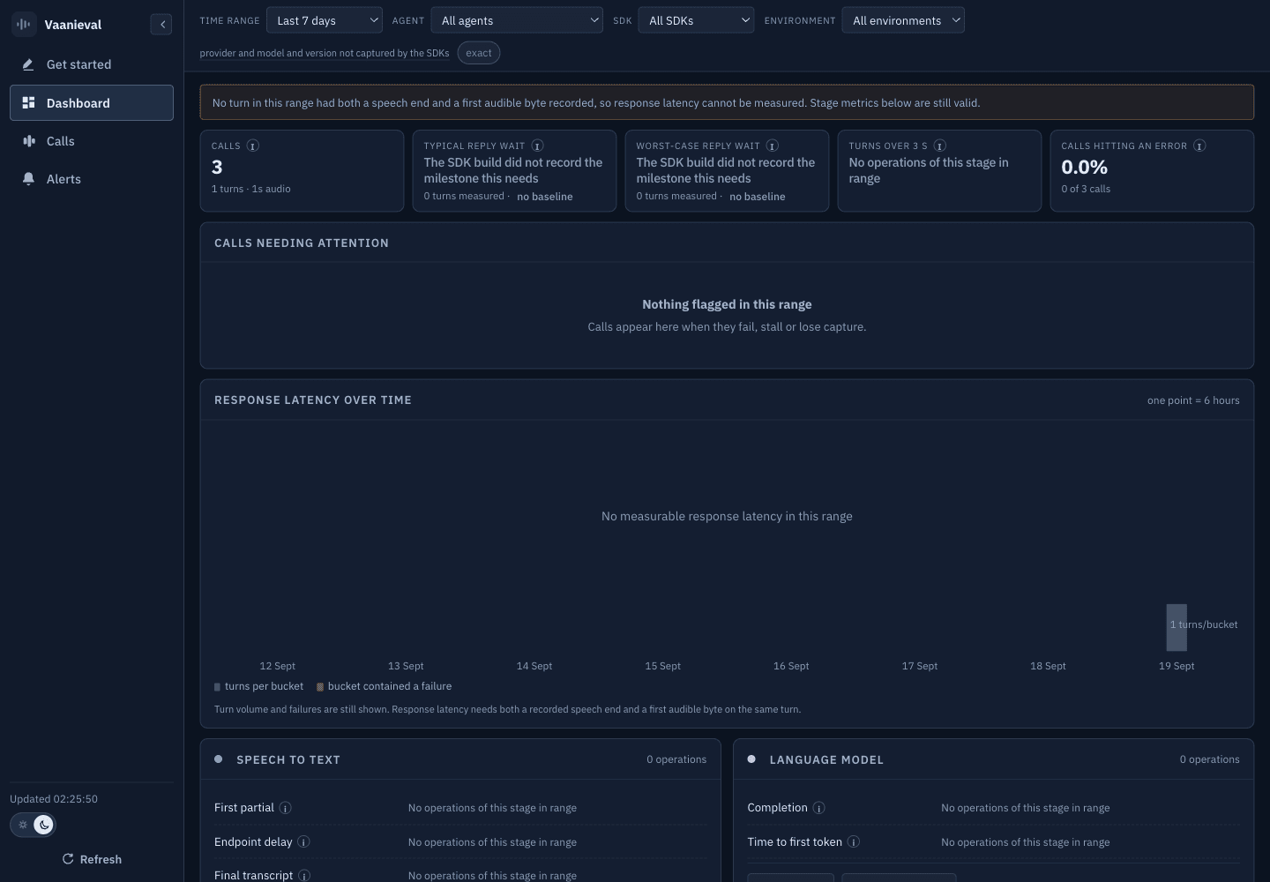Click the 'Nothing flagged in this range' text
This screenshot has height=882, width=1270.
point(727,304)
